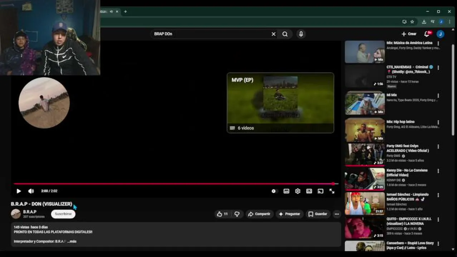
Task: Like the video with thumbs up
Action: point(222,214)
